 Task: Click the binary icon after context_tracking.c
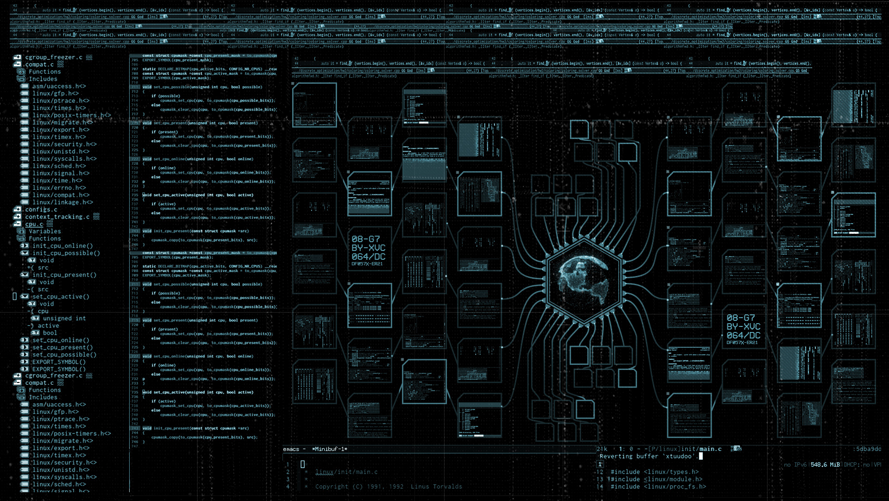[x=96, y=217]
